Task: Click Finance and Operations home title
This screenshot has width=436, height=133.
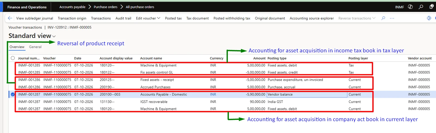Action: (x=27, y=7)
